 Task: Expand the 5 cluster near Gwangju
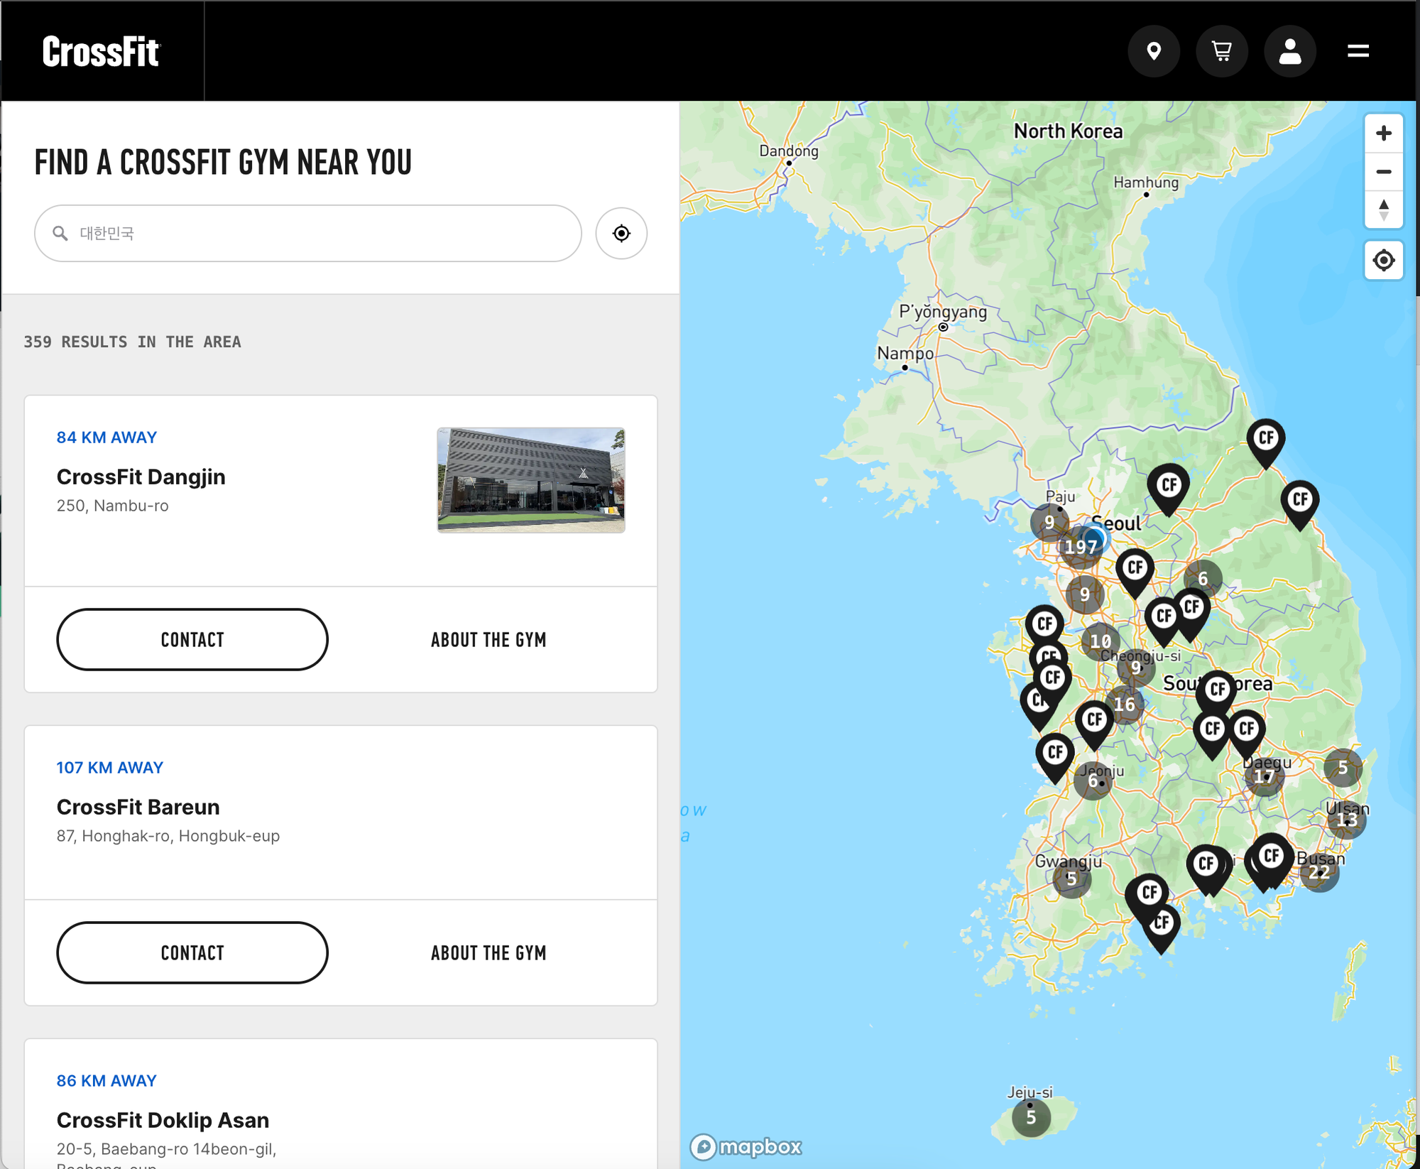coord(1071,879)
